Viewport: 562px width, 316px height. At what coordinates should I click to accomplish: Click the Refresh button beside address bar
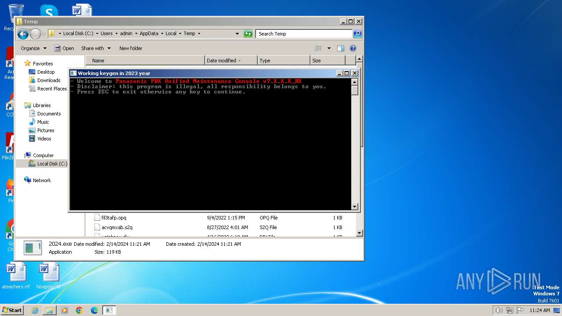pyautogui.click(x=248, y=34)
